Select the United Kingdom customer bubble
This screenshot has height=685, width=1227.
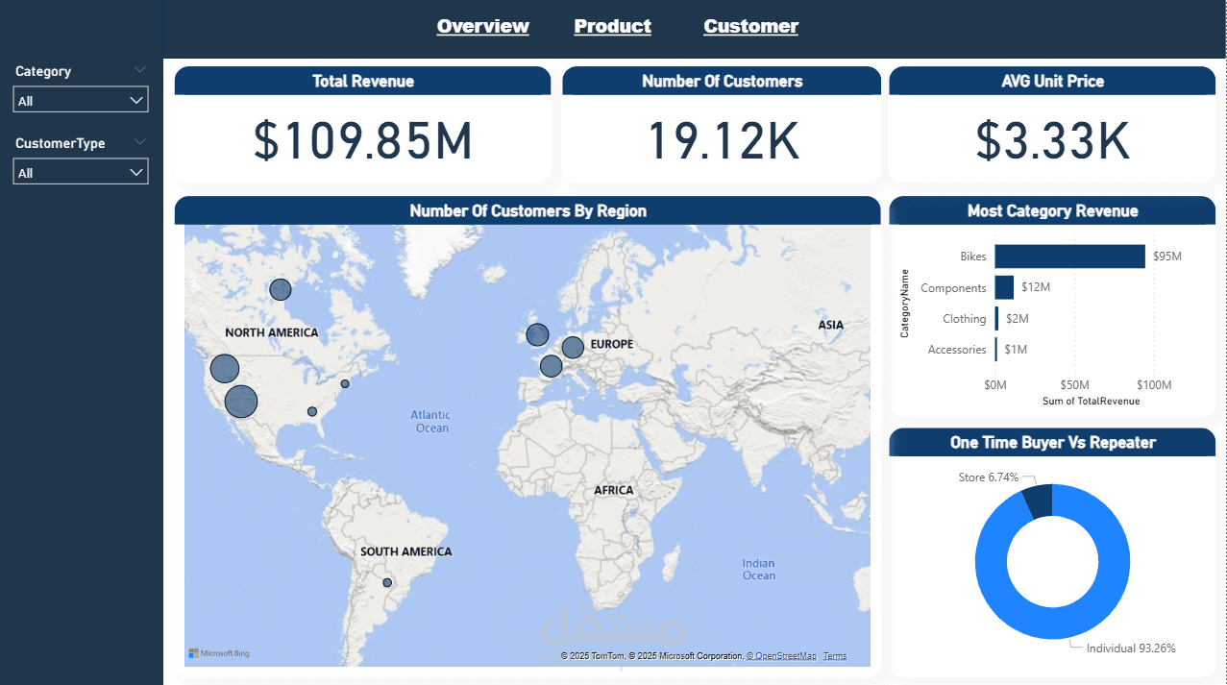coord(537,334)
